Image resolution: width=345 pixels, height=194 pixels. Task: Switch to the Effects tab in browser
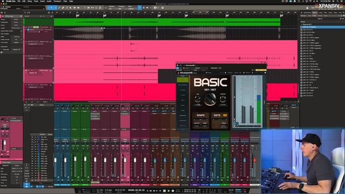[315, 13]
